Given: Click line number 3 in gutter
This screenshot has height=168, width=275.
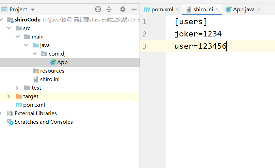Looking at the screenshot, I should click(x=144, y=46).
